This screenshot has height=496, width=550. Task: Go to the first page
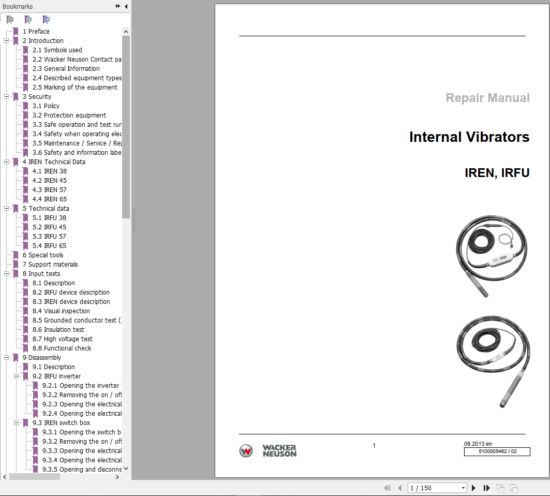387,488
